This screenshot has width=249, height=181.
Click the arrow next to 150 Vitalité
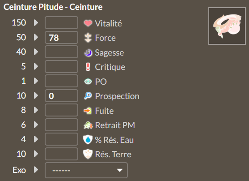[36, 23]
